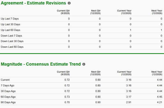Click info icon beside Agreement - Estimate Revisions

[69, 3]
